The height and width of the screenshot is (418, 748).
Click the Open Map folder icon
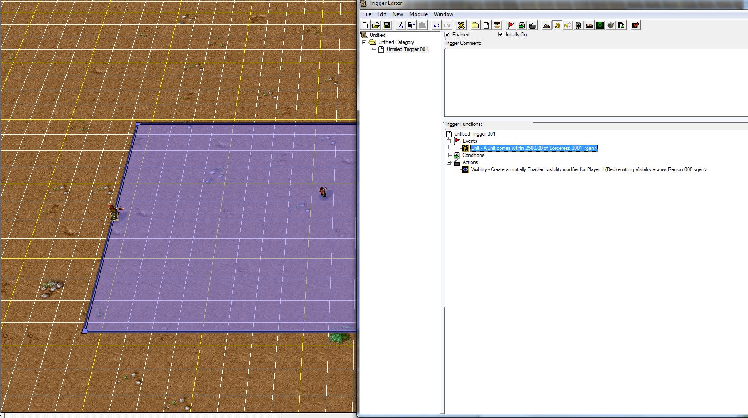point(376,25)
